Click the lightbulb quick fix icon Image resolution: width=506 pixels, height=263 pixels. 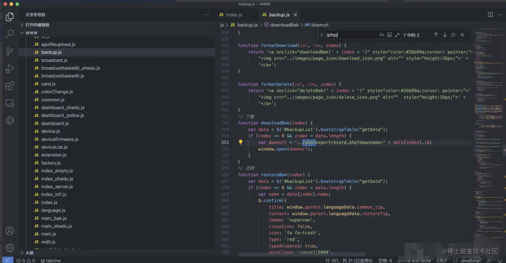pyautogui.click(x=241, y=142)
